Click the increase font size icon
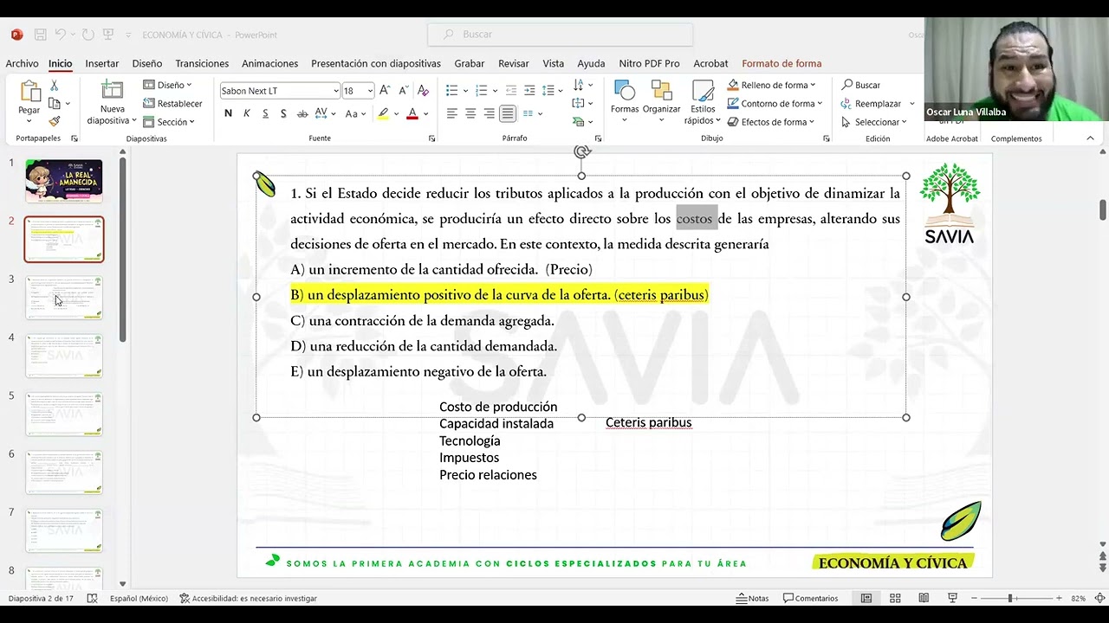Image resolution: width=1109 pixels, height=623 pixels. [385, 90]
